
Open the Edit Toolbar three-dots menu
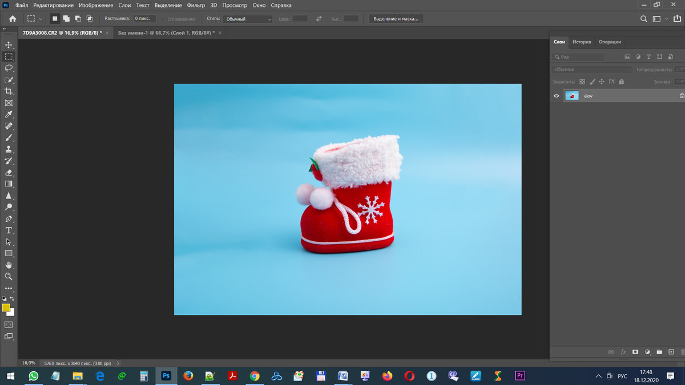[9, 289]
